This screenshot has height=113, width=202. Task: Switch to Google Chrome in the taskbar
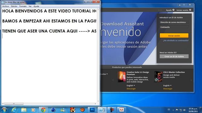point(43,110)
